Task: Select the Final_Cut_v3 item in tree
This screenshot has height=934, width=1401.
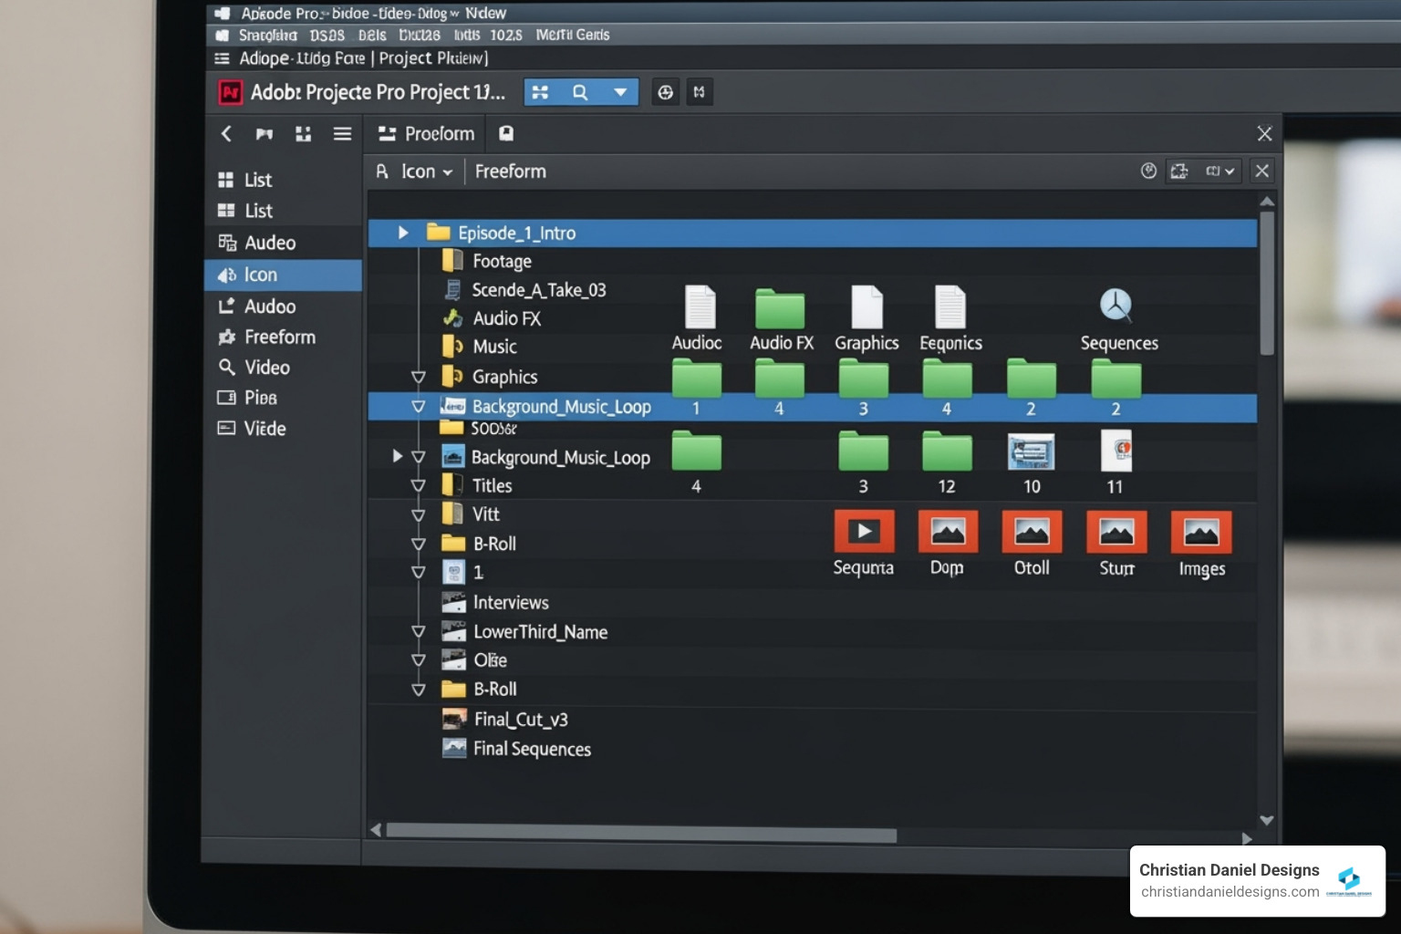Action: [520, 720]
